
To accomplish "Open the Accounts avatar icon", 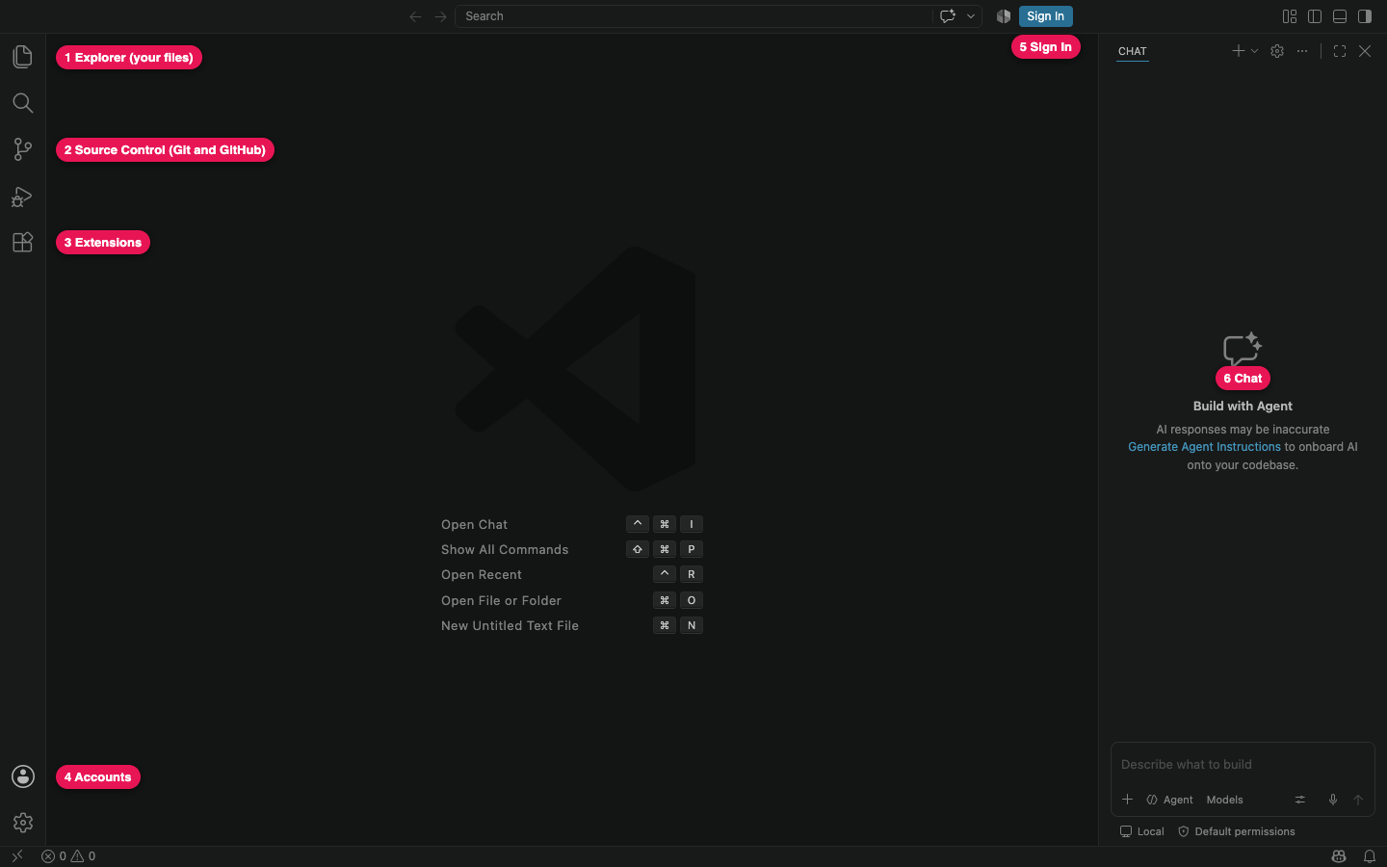I will click(x=23, y=776).
